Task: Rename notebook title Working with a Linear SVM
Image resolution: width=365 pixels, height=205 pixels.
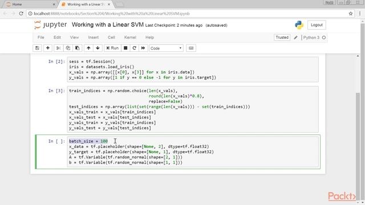Action: pos(108,24)
